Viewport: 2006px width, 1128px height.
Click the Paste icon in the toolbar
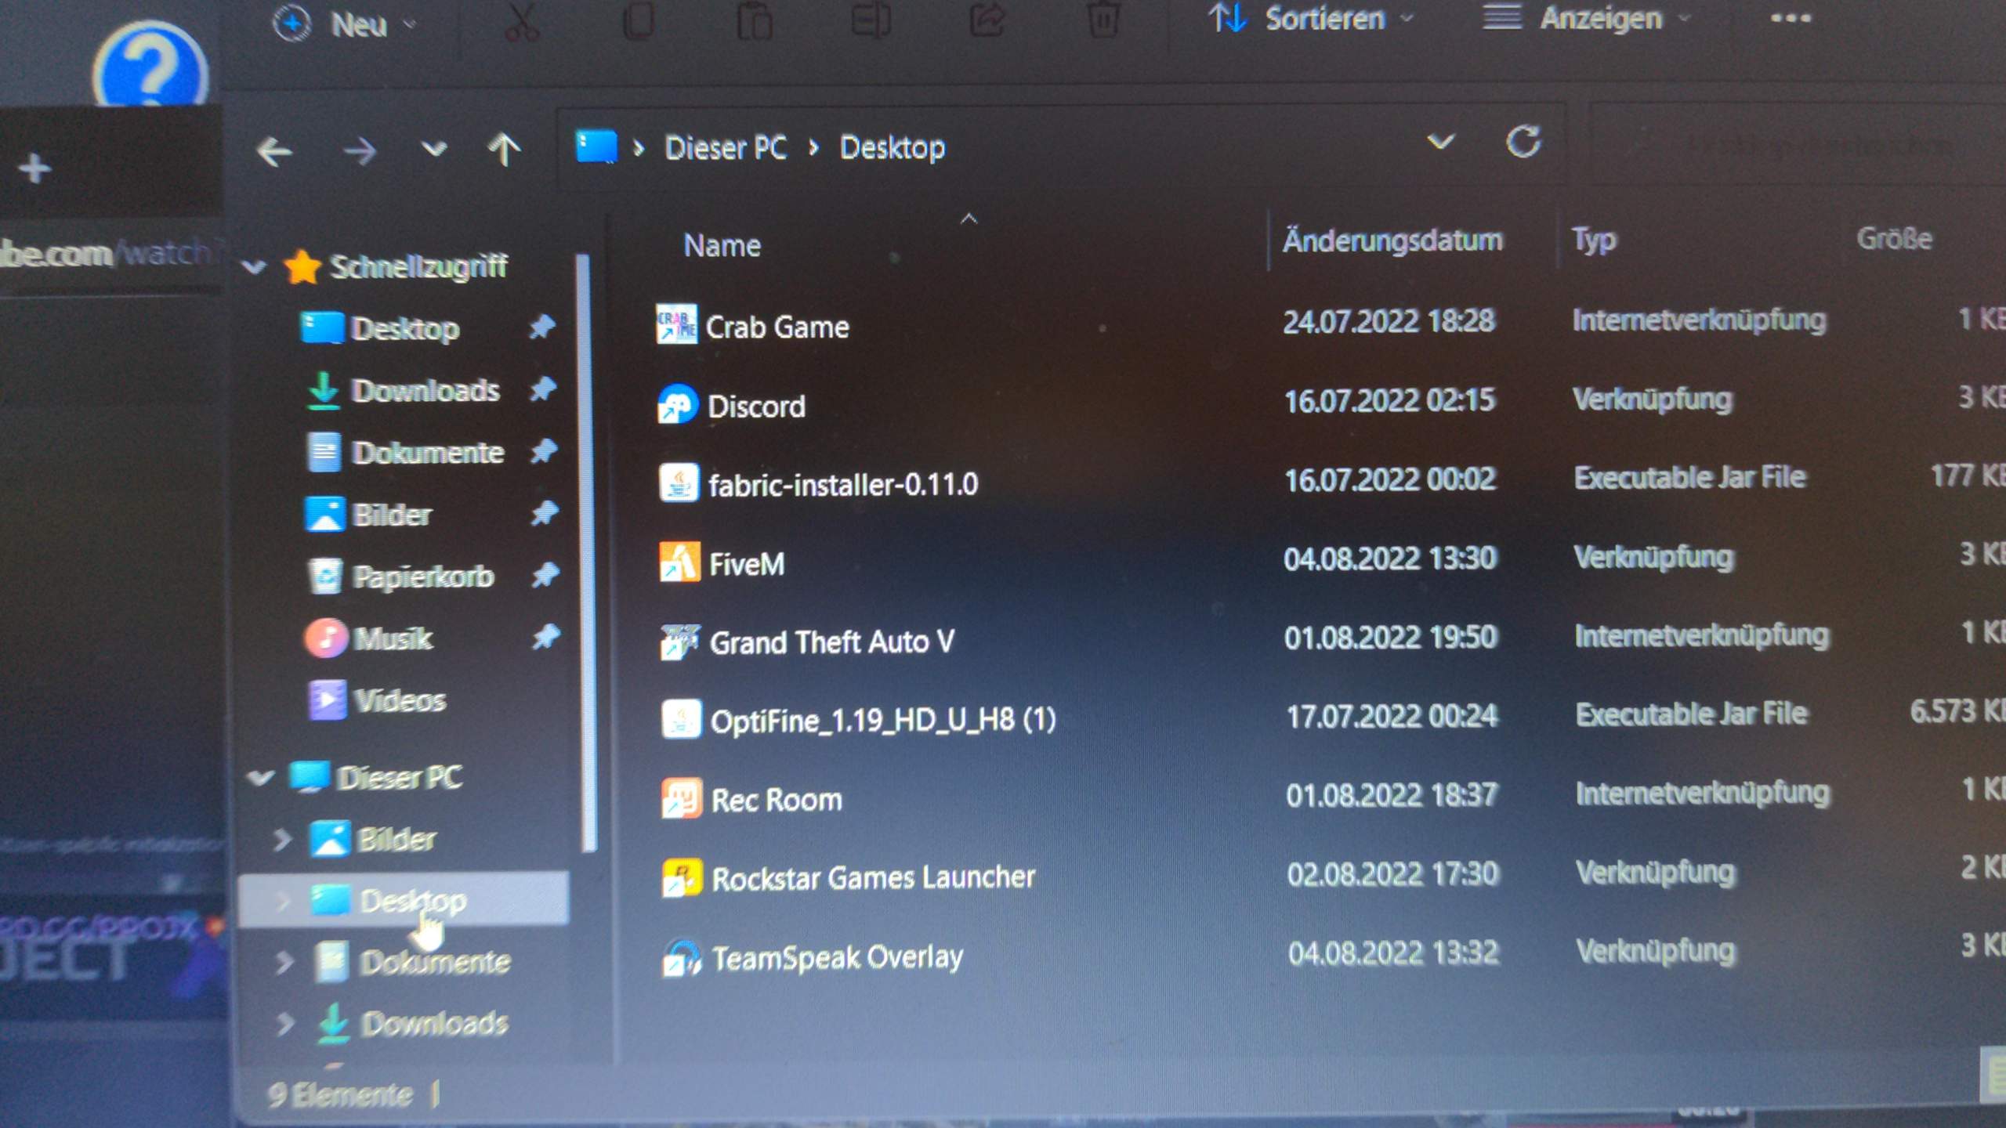(x=754, y=21)
